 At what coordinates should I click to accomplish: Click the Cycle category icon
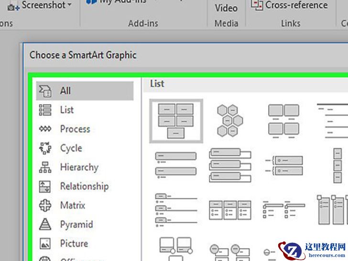pos(45,148)
